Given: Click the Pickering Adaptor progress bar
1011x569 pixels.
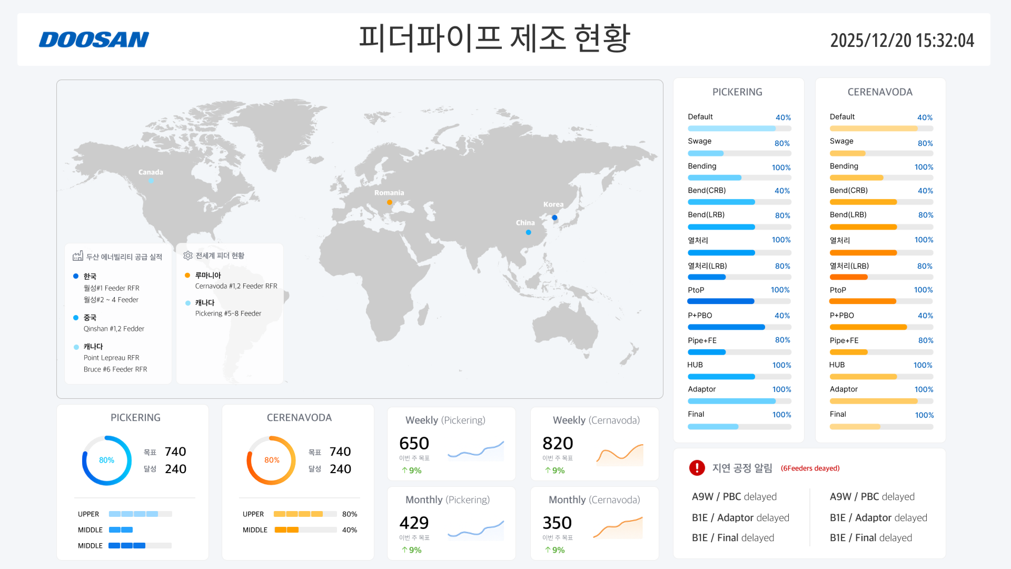Looking at the screenshot, I should pos(739,401).
